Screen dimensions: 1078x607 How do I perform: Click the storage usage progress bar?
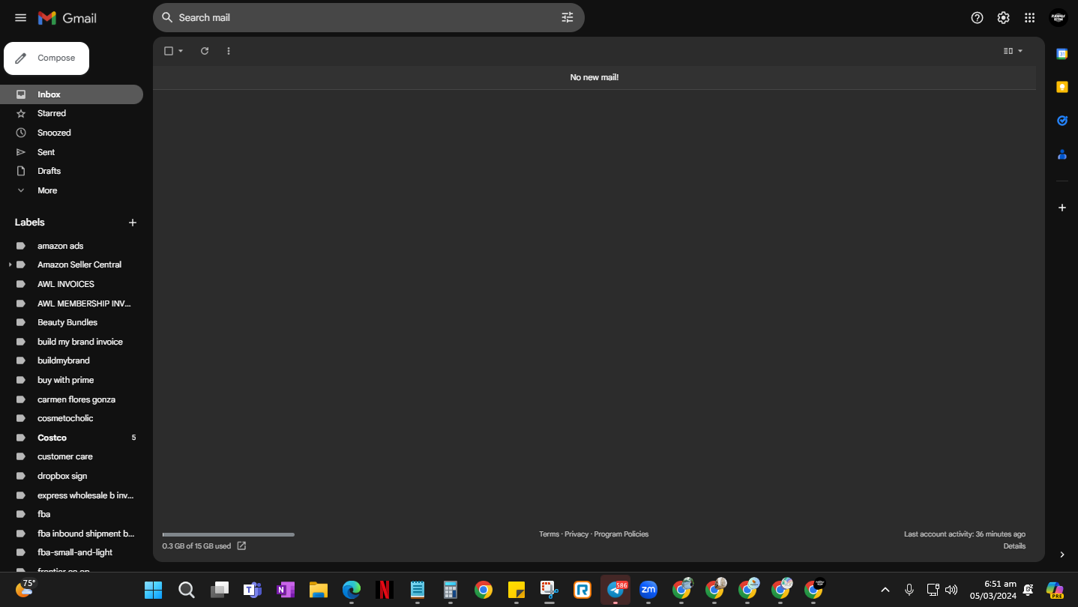228,534
